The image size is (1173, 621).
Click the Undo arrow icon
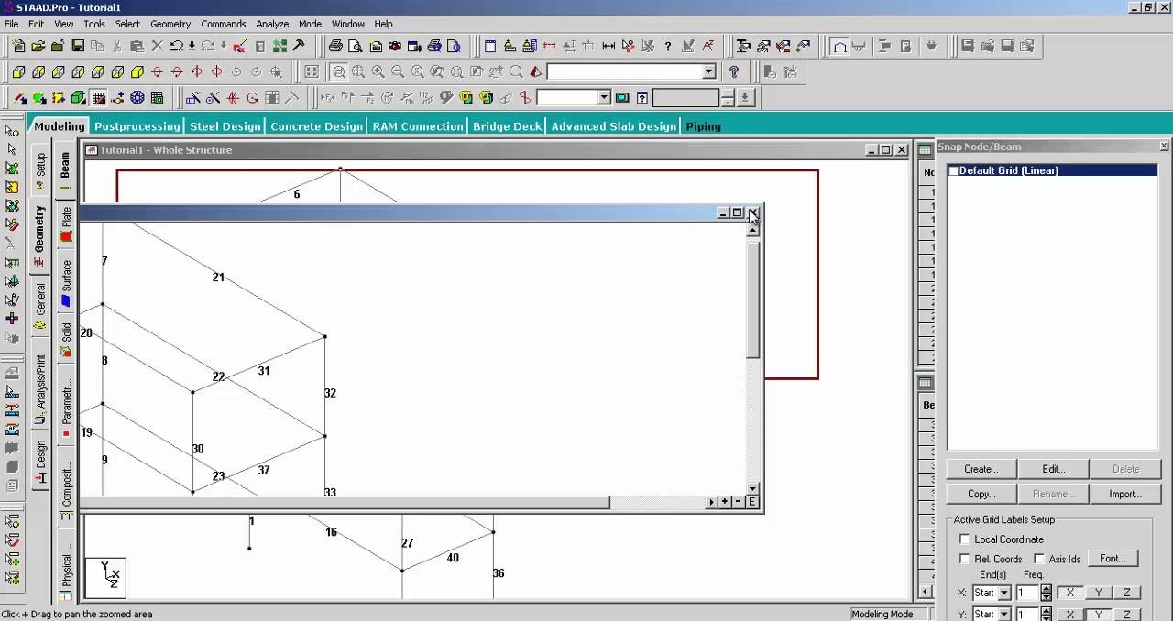pos(176,46)
